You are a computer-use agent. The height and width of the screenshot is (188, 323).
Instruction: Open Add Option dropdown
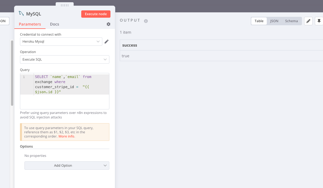(67, 166)
